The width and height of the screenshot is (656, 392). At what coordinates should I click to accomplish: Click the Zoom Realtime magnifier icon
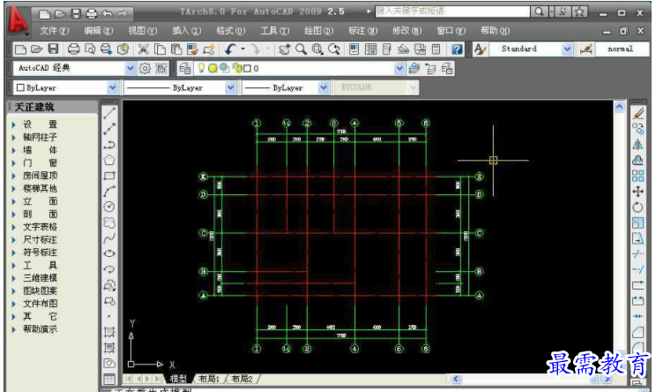[x=301, y=49]
